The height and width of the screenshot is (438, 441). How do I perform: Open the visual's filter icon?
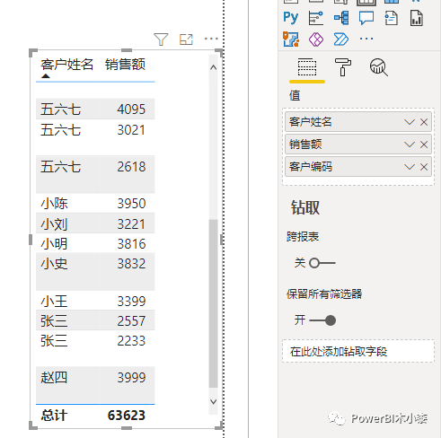point(161,39)
